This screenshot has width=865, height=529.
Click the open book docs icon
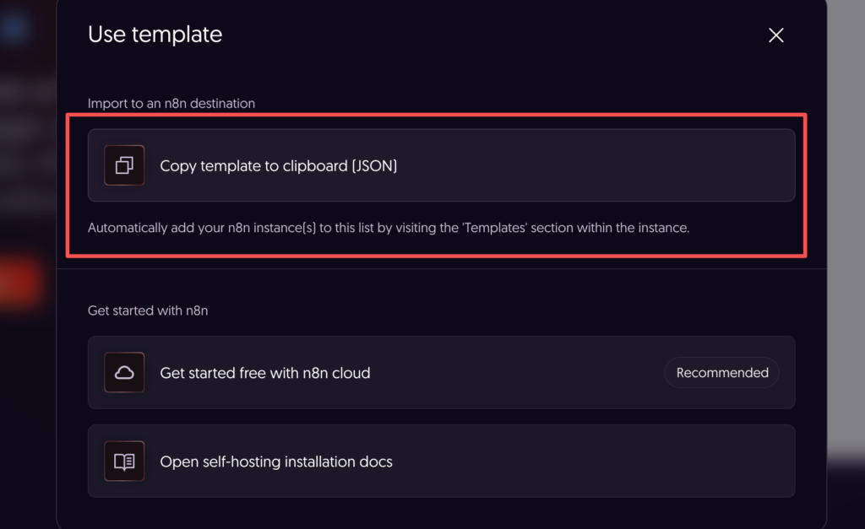(124, 462)
